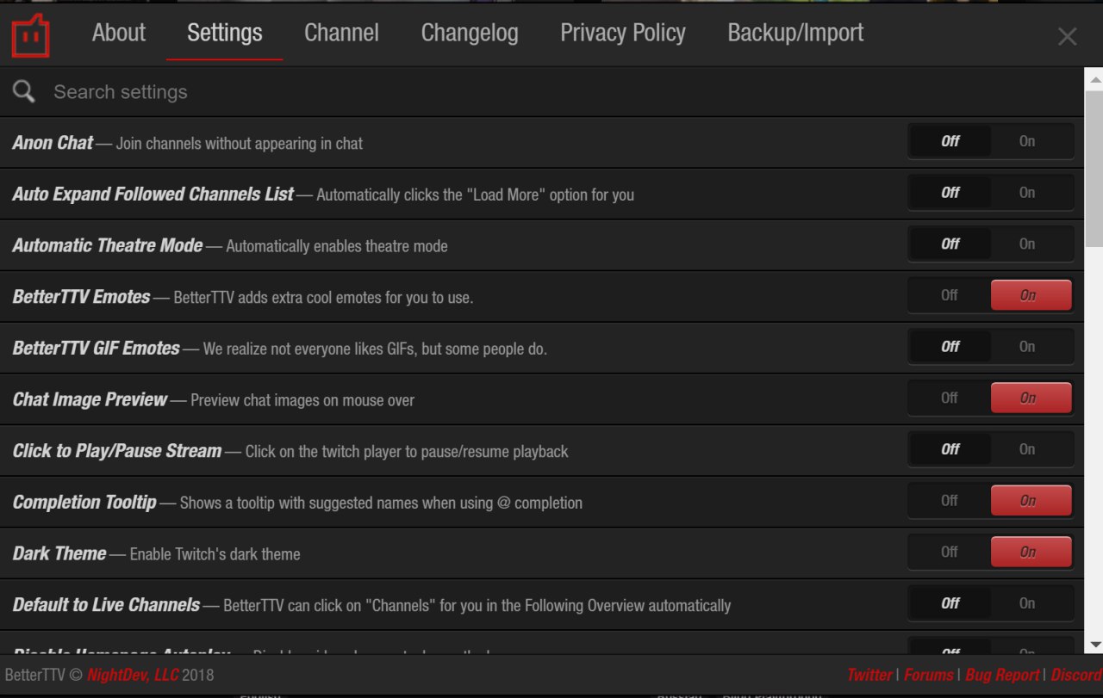
Task: Open the Twitter footer link
Action: point(869,675)
